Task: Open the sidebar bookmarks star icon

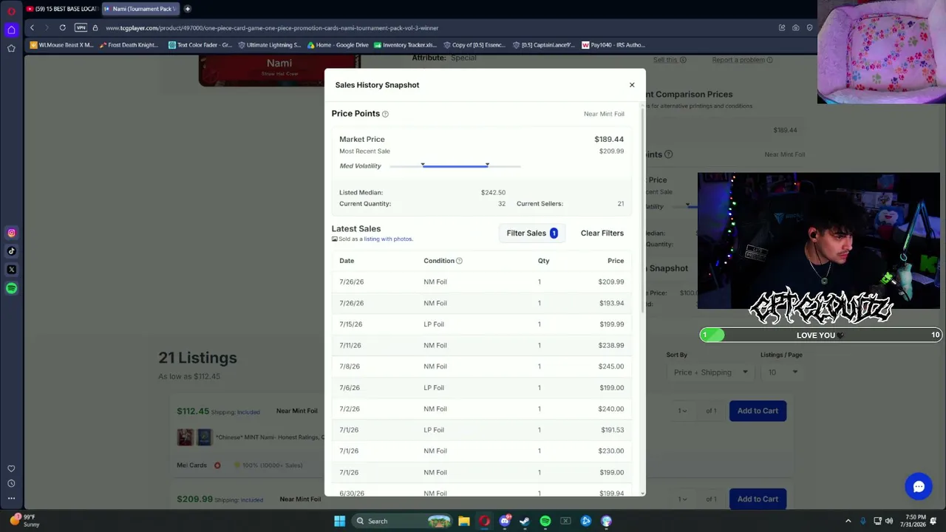Action: pos(11,48)
